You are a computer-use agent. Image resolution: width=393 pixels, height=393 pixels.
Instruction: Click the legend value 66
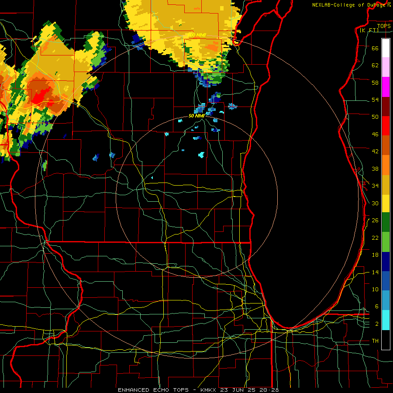375,48
